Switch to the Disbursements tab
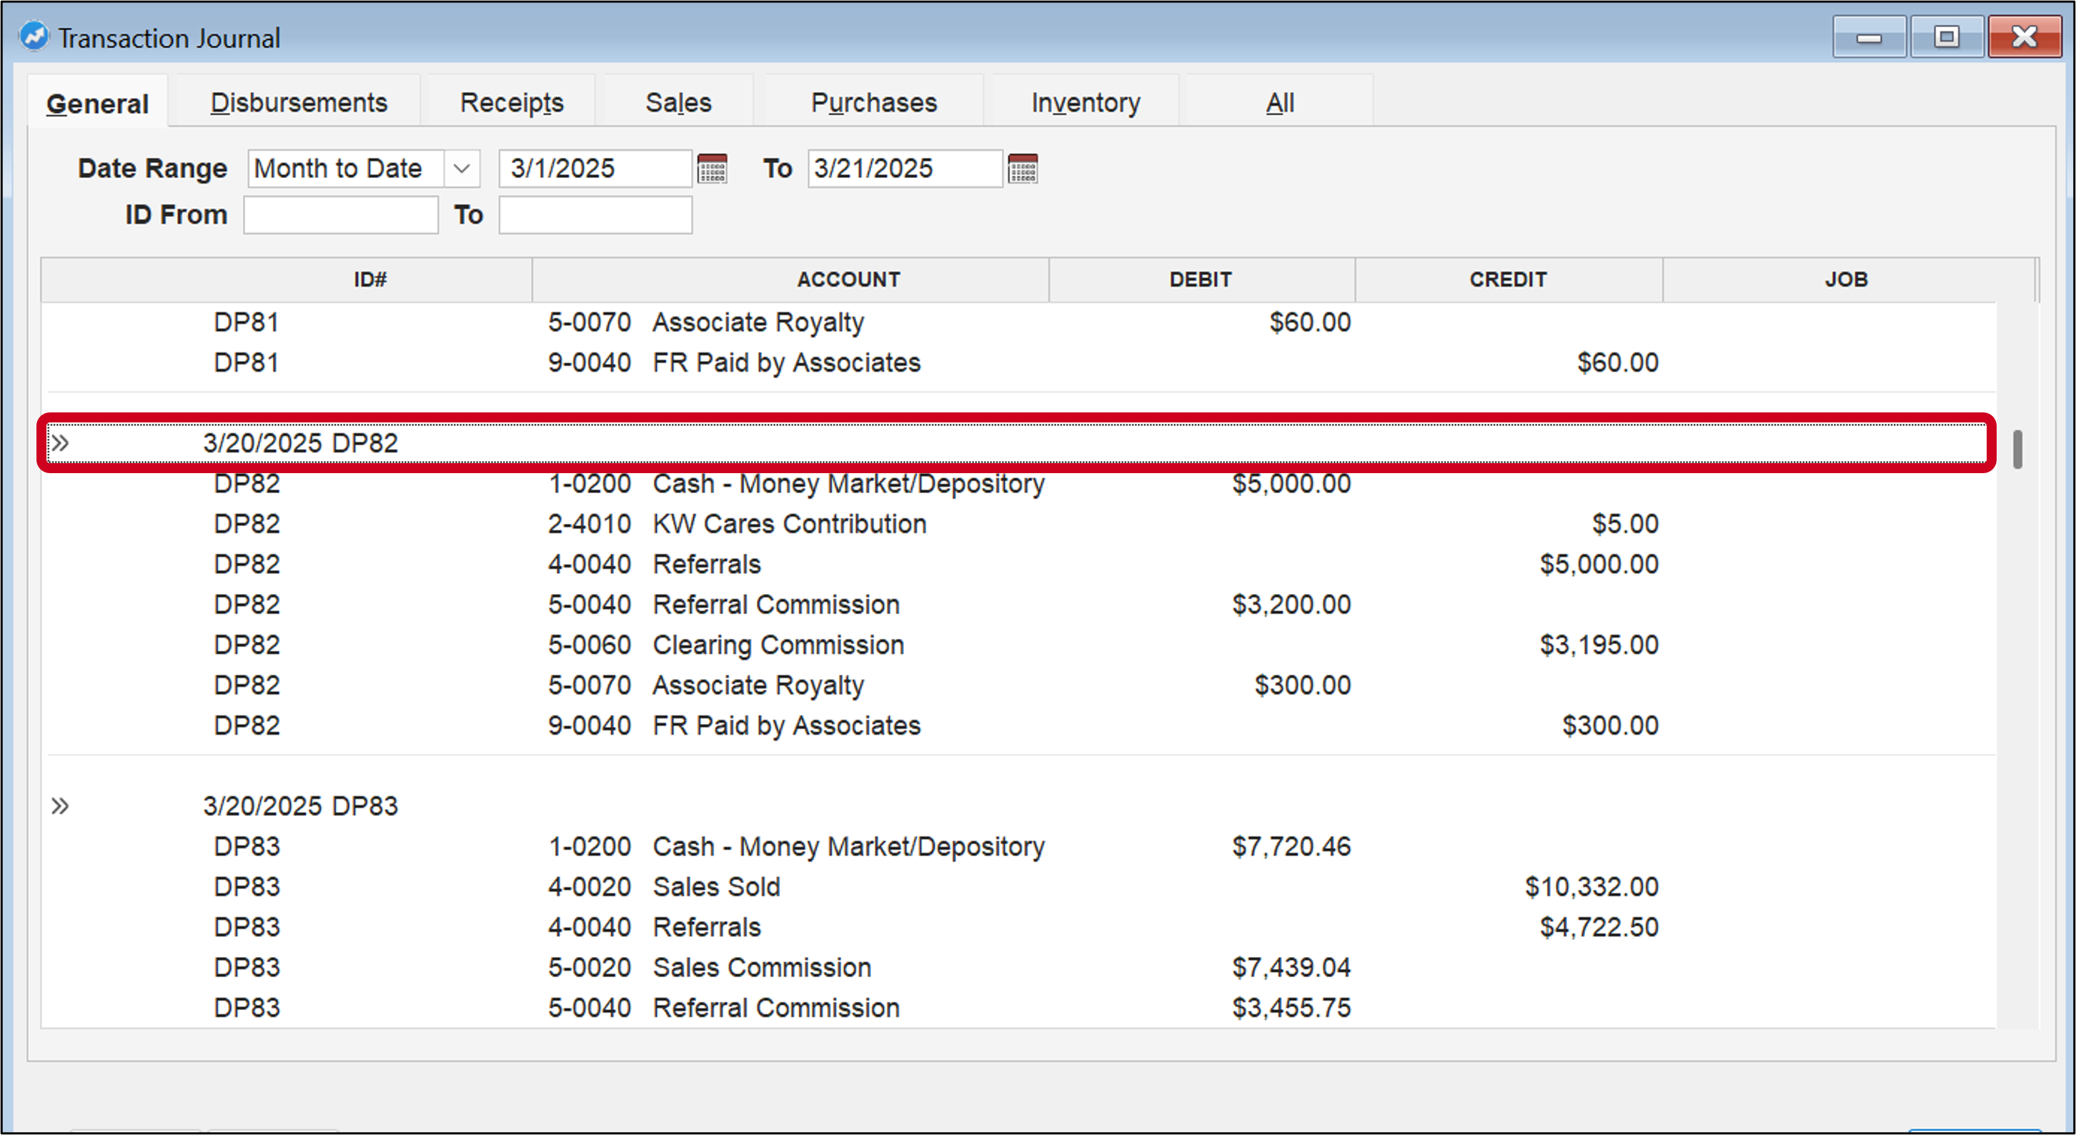The width and height of the screenshot is (2076, 1135). [x=299, y=102]
